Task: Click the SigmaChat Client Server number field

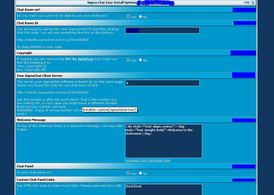Action: 162,83
